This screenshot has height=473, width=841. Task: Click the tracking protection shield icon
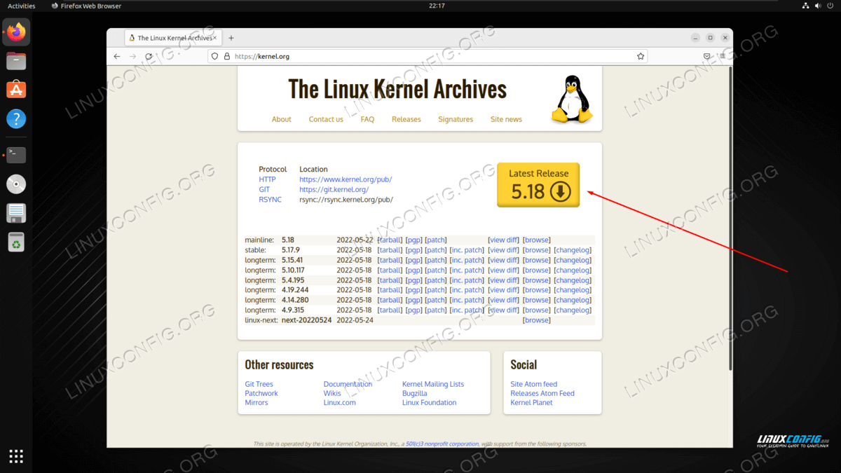[215, 56]
